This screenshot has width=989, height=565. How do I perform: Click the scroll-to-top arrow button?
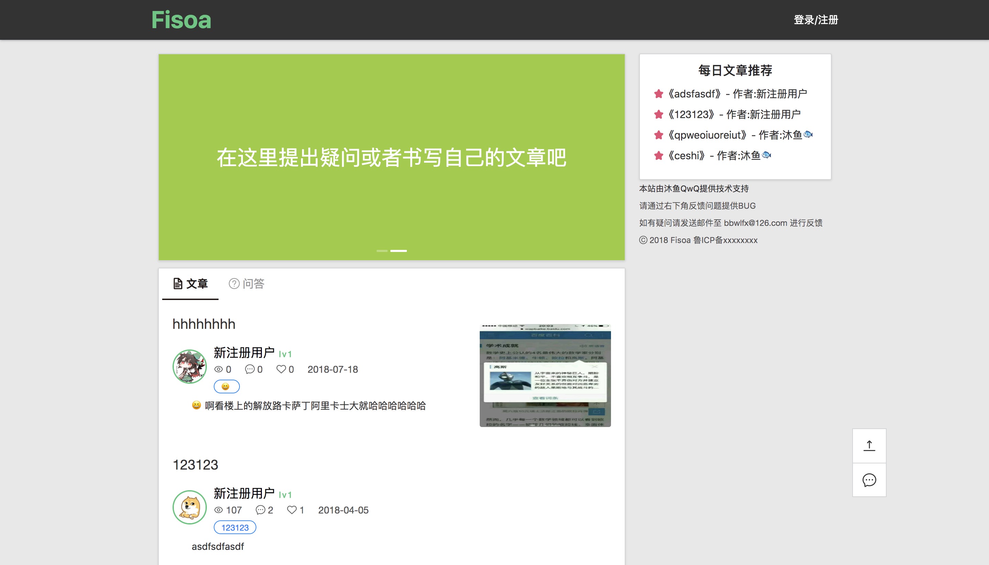869,446
